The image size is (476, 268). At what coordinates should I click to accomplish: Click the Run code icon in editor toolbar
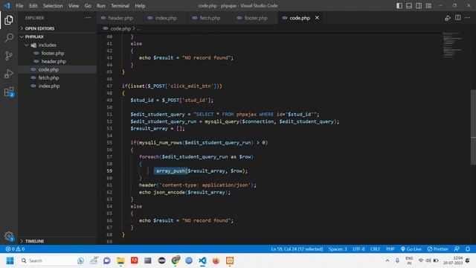coord(448,18)
